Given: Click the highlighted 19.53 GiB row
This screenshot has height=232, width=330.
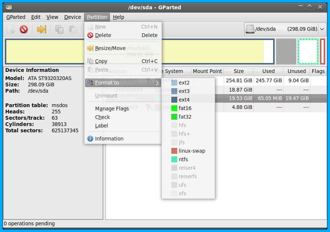Looking at the screenshot, I should (271, 98).
